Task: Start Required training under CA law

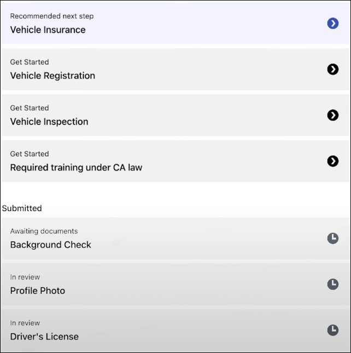Action: click(x=76, y=168)
